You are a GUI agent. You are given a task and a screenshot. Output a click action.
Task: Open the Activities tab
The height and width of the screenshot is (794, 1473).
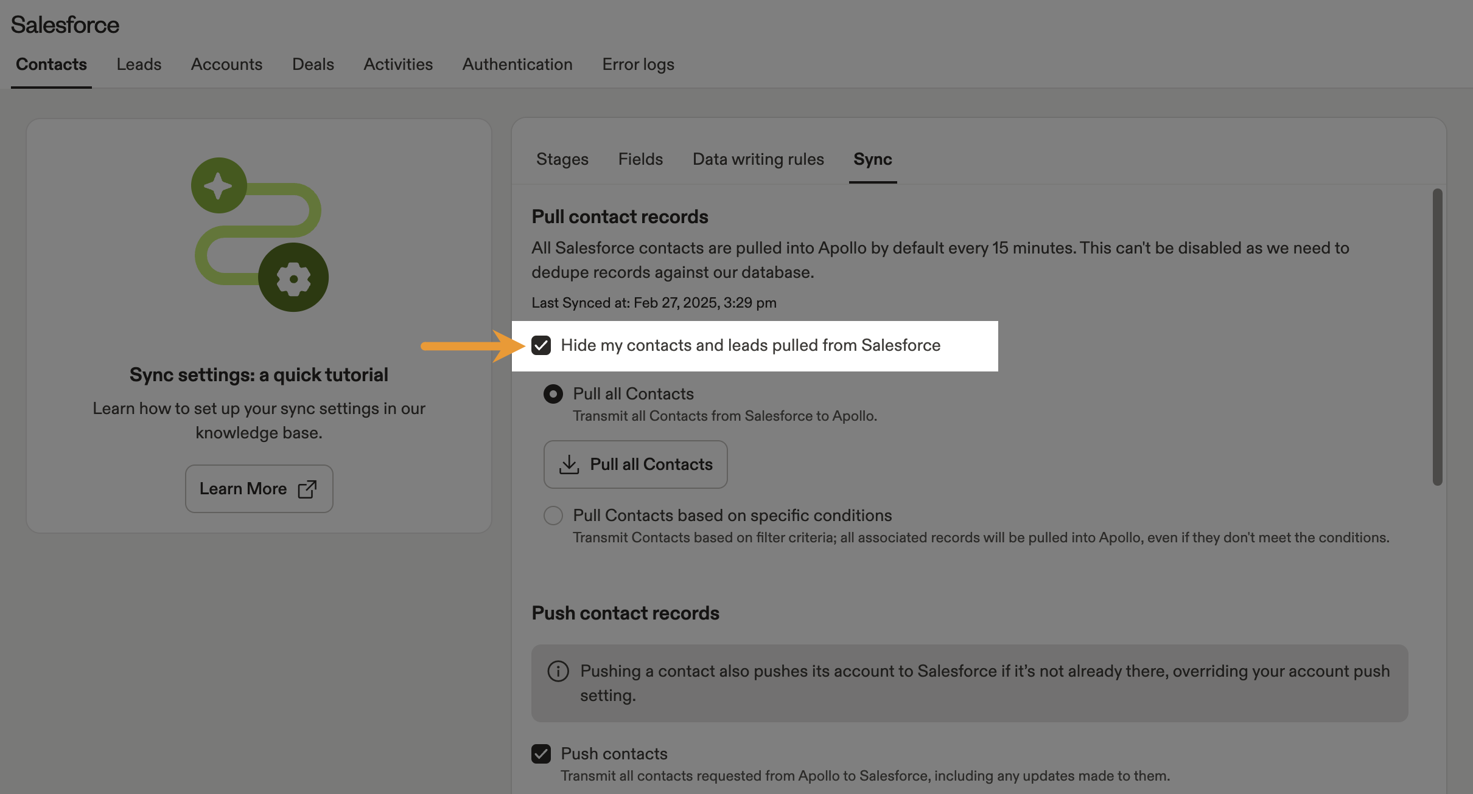[x=398, y=64]
